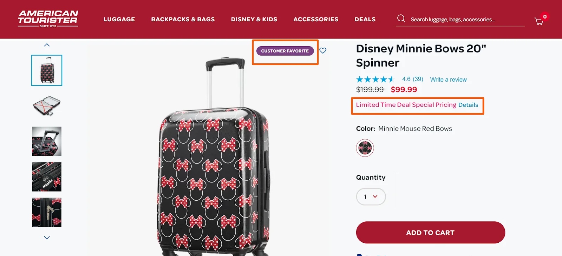View Limited Time Deal Details link

tap(468, 105)
